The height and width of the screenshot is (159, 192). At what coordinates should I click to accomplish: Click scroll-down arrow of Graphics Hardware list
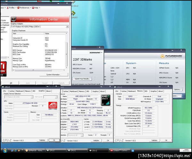point(67,68)
